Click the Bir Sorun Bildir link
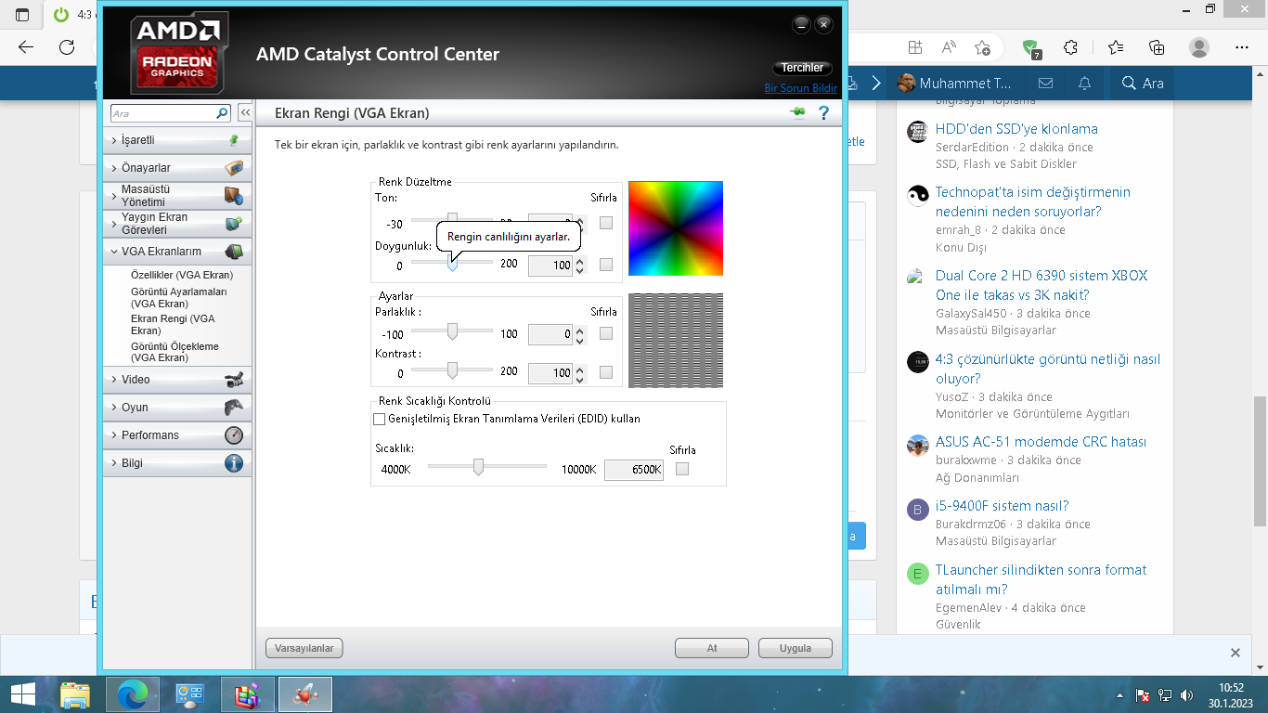 [801, 88]
